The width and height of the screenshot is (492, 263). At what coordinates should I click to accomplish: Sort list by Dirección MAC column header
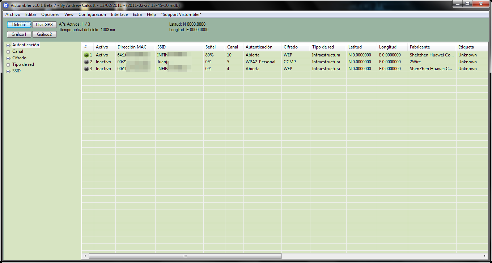click(x=132, y=47)
